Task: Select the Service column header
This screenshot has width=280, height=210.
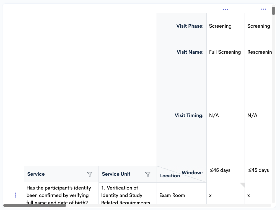Action: point(36,174)
